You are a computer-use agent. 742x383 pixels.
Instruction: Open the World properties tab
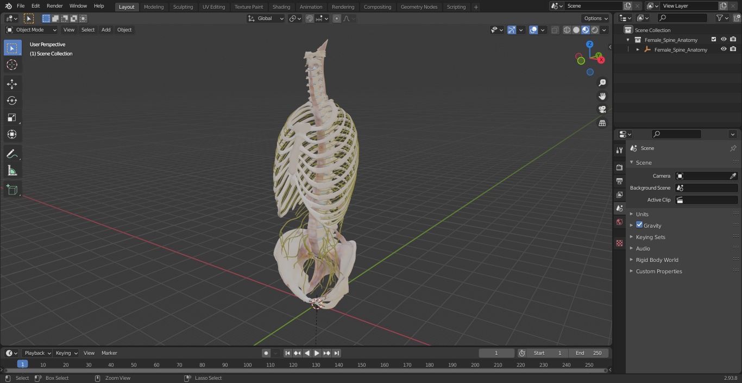[x=619, y=222]
